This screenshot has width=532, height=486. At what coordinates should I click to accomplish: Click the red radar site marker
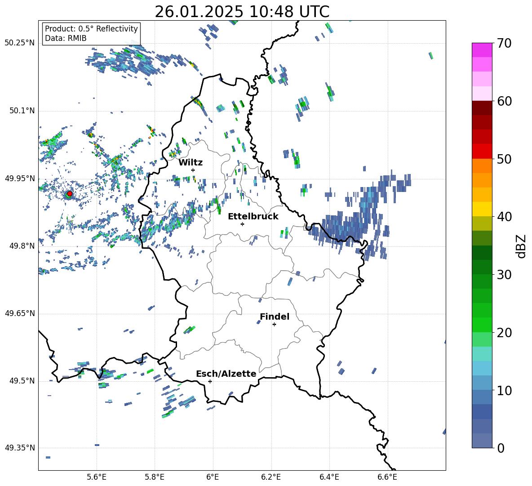pyautogui.click(x=70, y=194)
